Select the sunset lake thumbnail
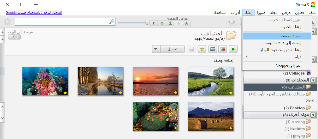The width and height of the screenshot is (318, 139). click(x=156, y=81)
